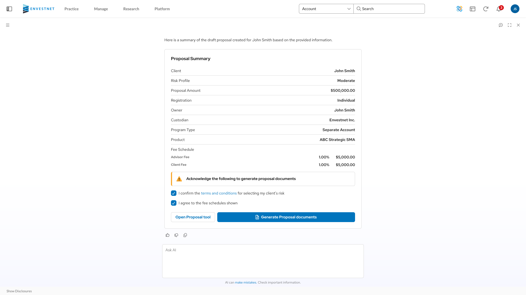Open the Practice menu
The image size is (526, 295).
(72, 9)
